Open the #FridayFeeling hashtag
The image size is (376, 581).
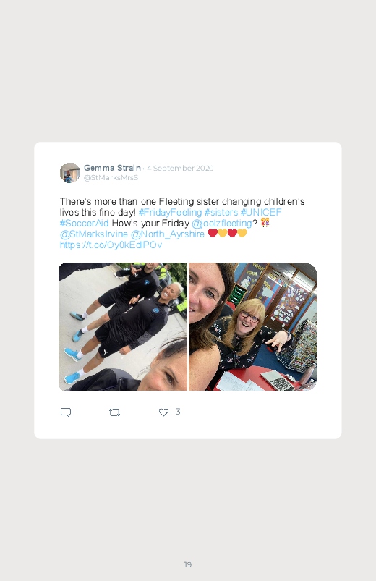(x=170, y=212)
